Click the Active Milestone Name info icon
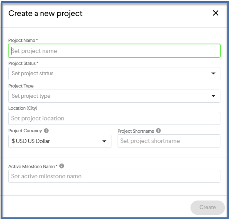Viewport: 229px width, 219px height. [x=61, y=166]
